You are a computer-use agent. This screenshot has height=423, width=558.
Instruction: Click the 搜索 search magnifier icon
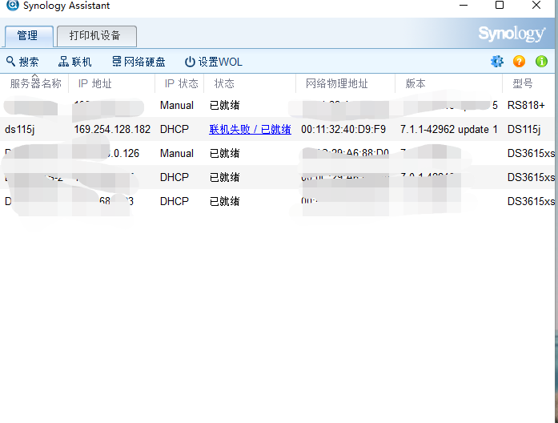point(10,61)
